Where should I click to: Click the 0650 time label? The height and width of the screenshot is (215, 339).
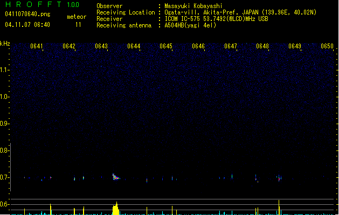327,46
